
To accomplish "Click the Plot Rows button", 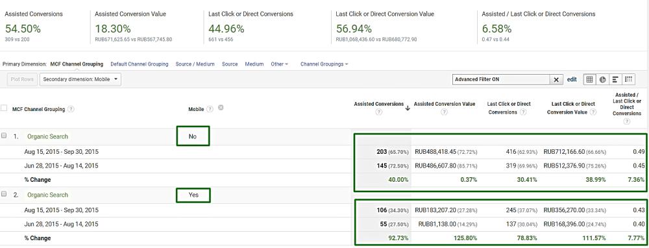I will pyautogui.click(x=22, y=79).
